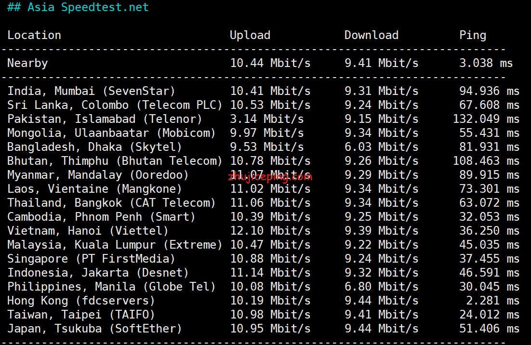Click the 12.10 Mbit/s upload value

coord(270,231)
